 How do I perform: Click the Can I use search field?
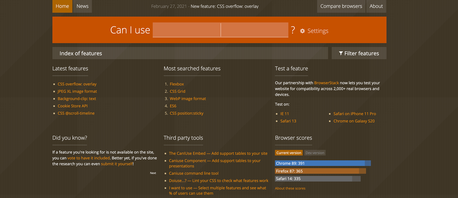(x=220, y=30)
